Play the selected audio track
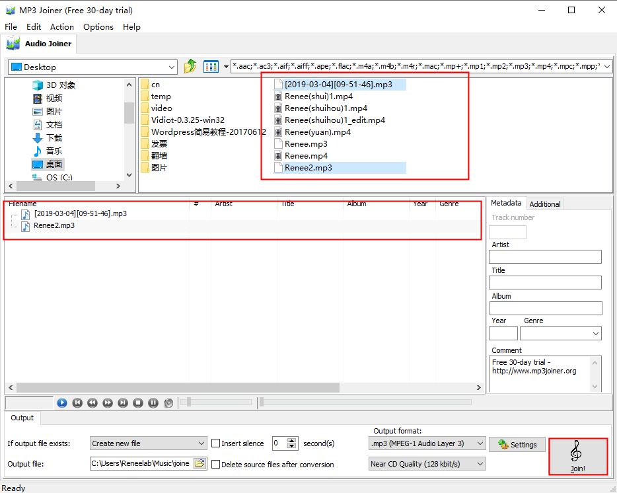The image size is (617, 493). 62,402
